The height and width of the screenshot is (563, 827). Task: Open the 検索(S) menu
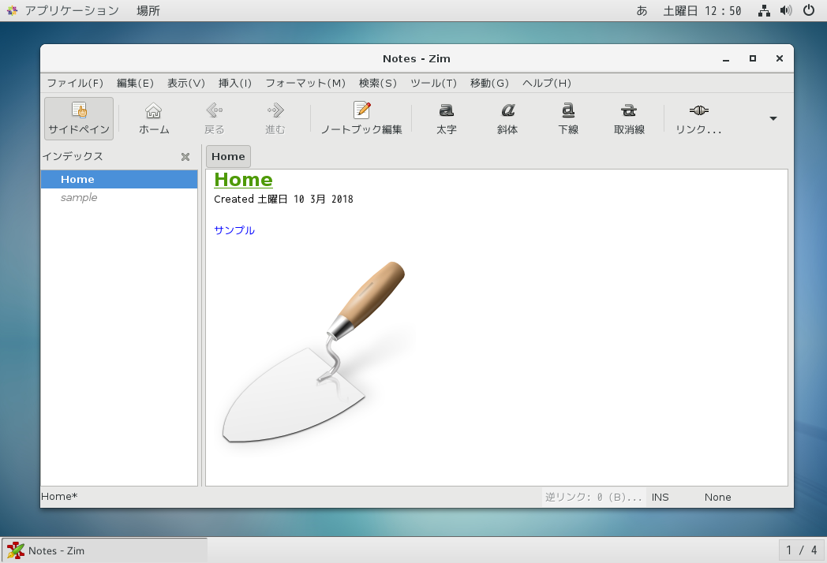378,84
